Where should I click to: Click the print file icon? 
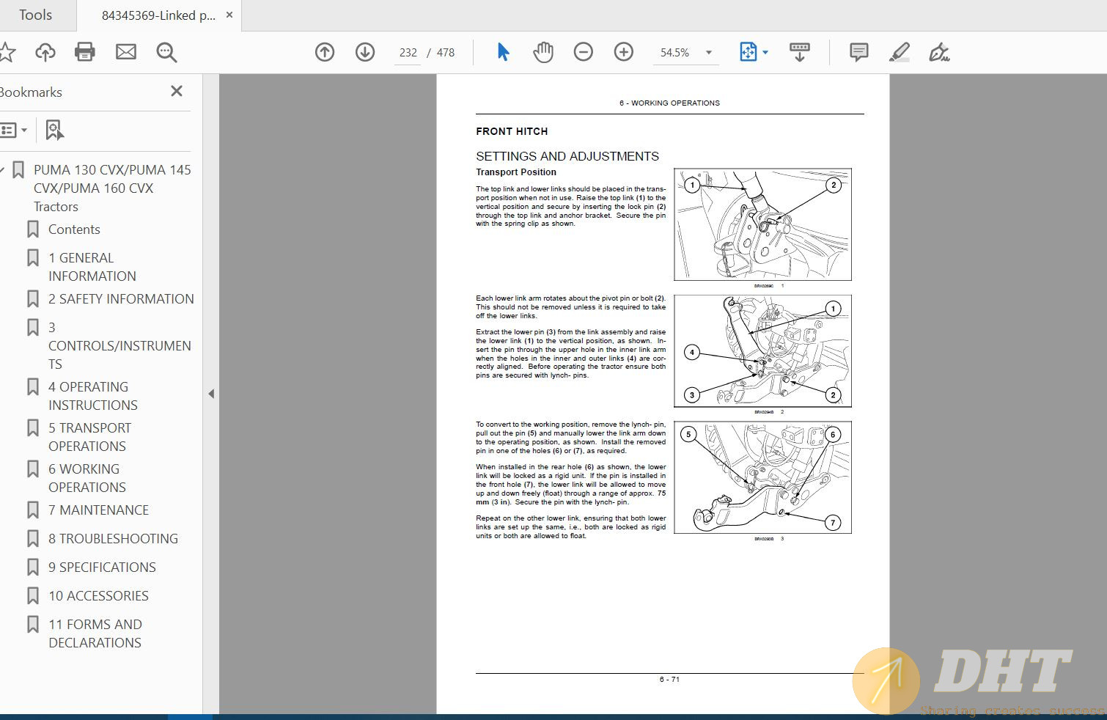85,52
